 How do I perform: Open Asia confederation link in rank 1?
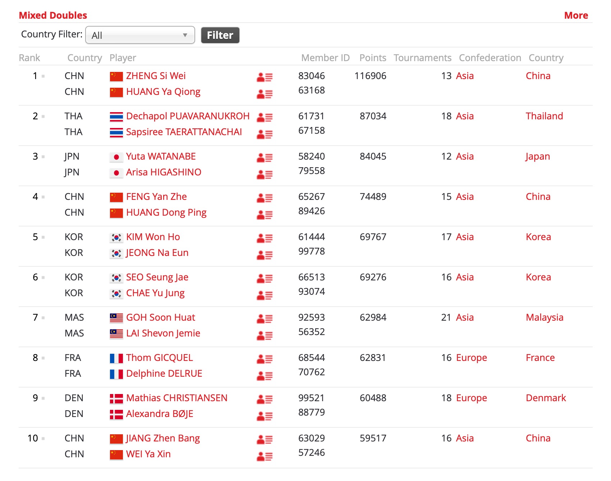[x=465, y=76]
